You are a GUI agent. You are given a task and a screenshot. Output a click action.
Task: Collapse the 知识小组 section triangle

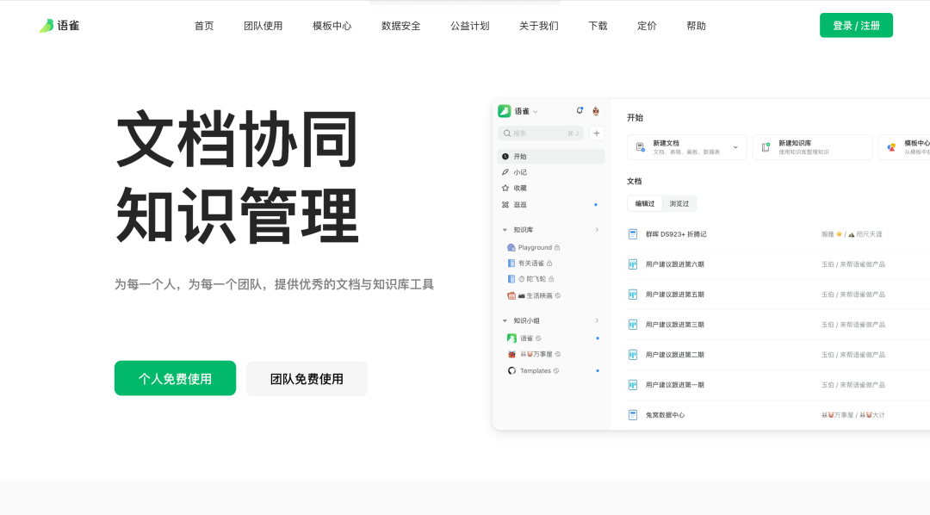pyautogui.click(x=505, y=321)
